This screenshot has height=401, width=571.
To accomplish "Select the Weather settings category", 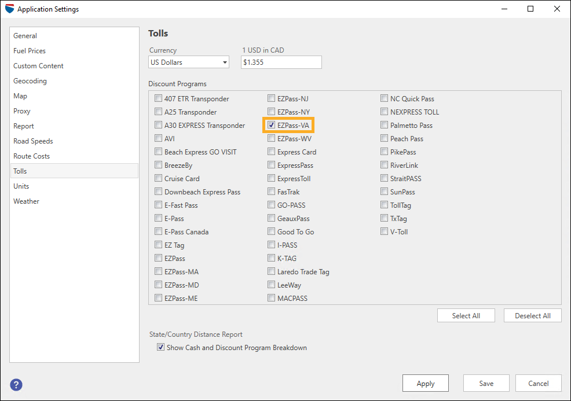I will pos(26,201).
